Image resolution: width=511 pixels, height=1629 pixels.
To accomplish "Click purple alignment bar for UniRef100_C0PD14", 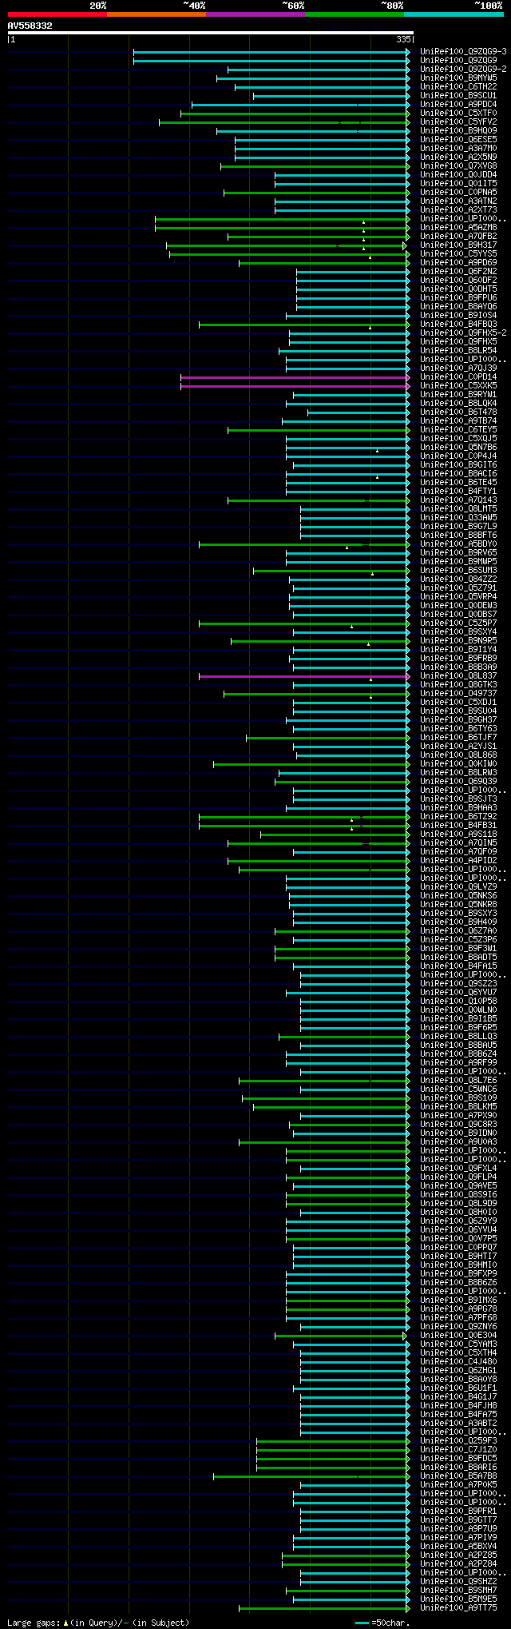I will coord(295,377).
